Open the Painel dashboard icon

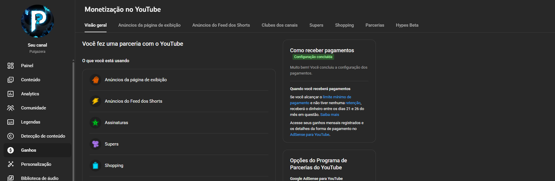[11, 66]
